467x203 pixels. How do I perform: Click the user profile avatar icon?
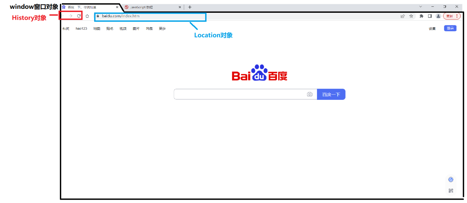(438, 16)
